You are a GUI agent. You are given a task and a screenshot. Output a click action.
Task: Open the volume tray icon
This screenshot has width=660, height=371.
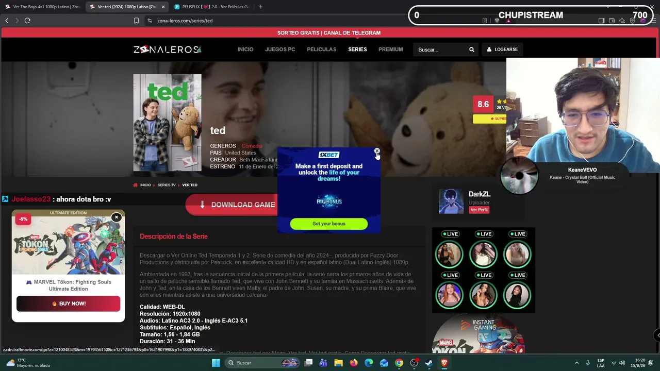(622, 363)
